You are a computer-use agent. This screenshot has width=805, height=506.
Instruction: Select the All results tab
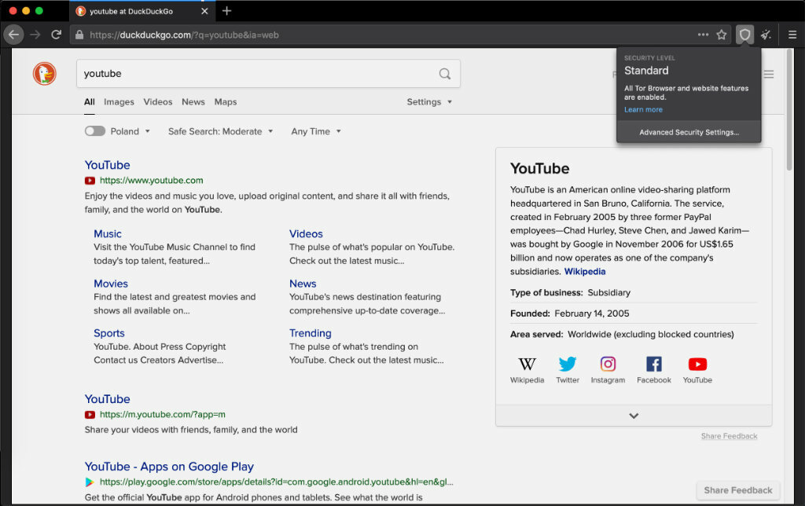(x=90, y=101)
